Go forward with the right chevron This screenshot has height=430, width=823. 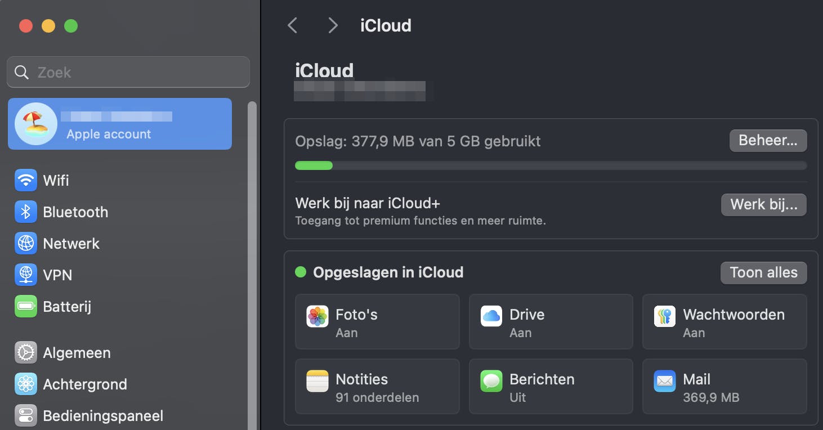coord(333,25)
